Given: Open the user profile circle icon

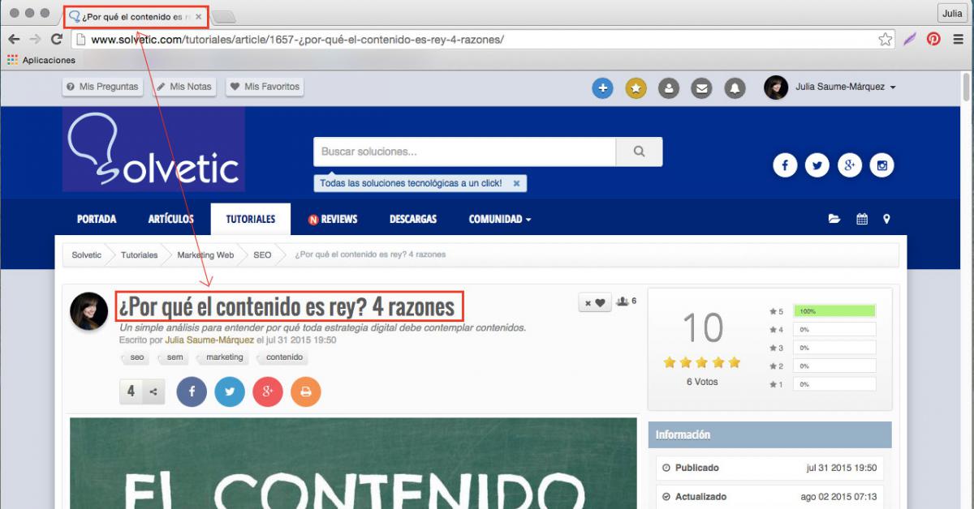Looking at the screenshot, I should [x=669, y=88].
